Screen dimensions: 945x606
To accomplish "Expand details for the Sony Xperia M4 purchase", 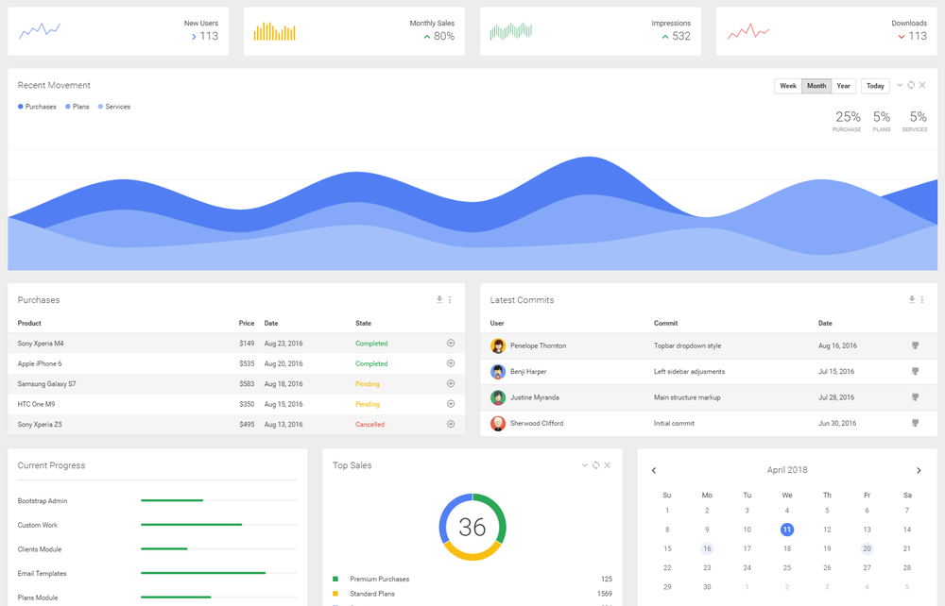I will click(x=451, y=343).
